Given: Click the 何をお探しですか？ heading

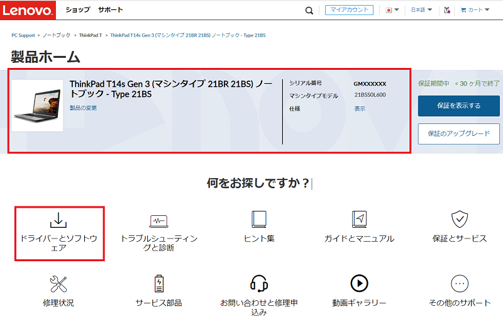Looking at the screenshot, I should pyautogui.click(x=258, y=183).
